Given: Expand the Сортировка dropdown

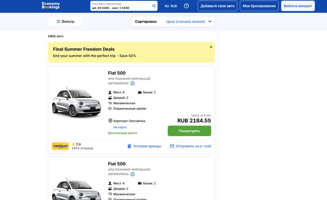Looking at the screenshot, I should [173, 21].
